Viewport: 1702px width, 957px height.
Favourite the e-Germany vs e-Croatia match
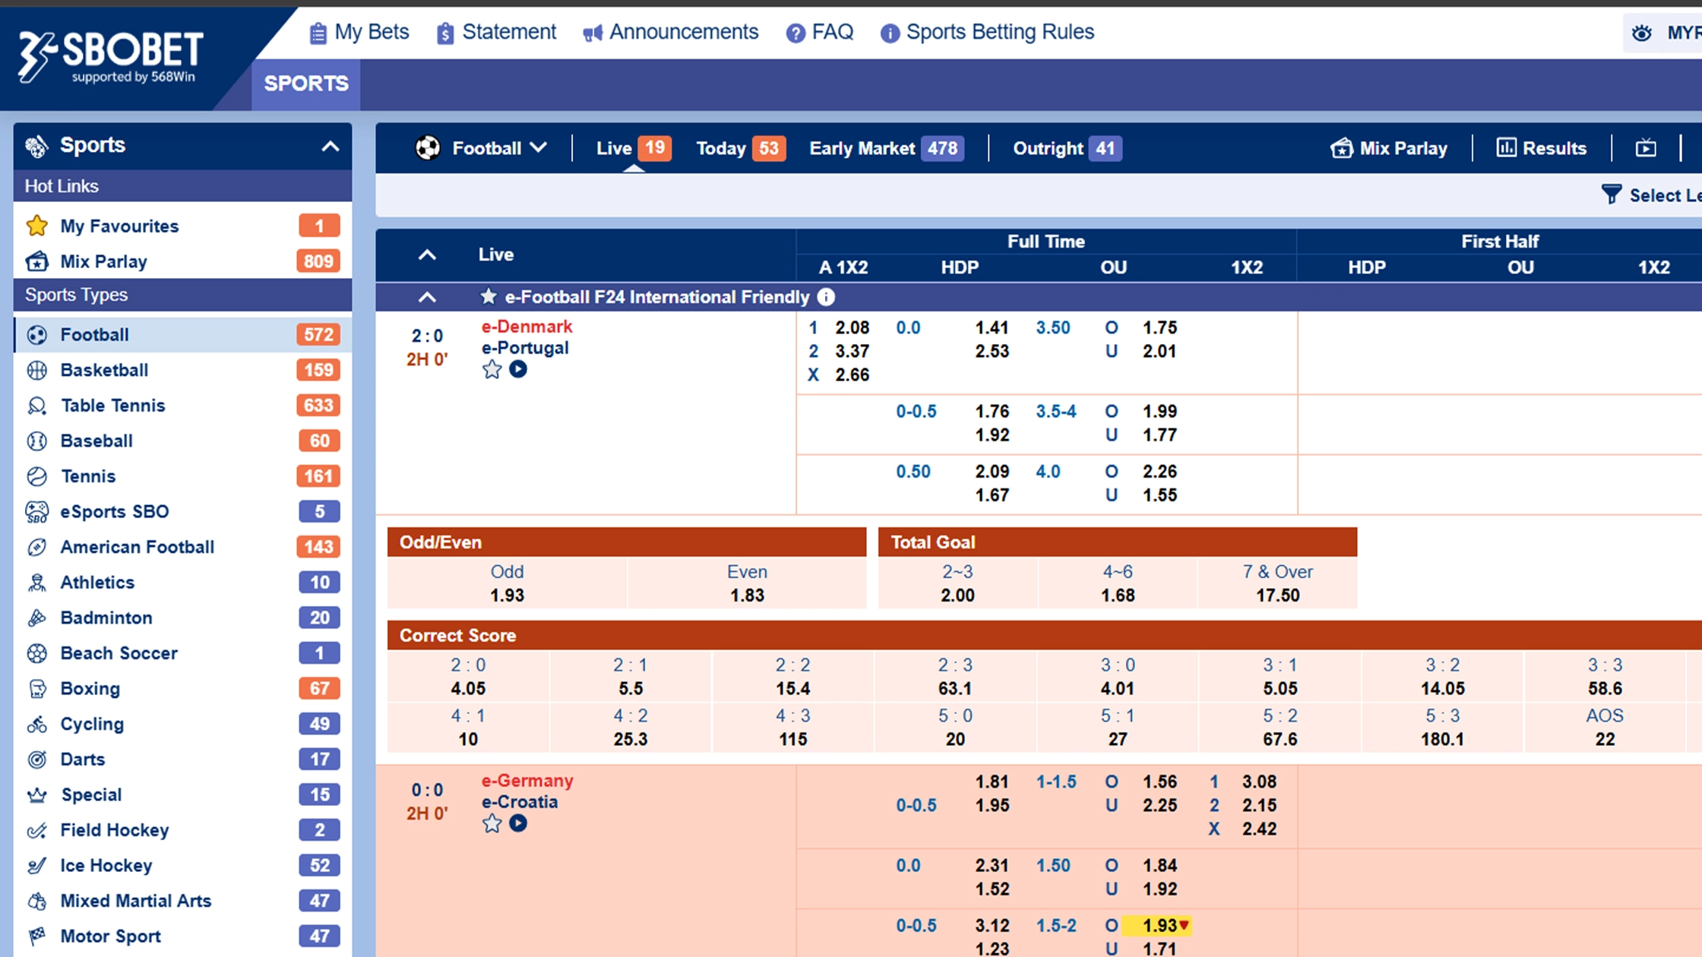[492, 823]
